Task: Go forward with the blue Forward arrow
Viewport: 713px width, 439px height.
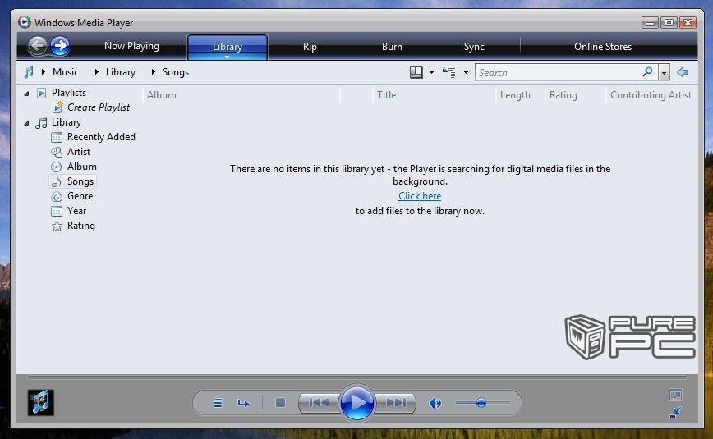Action: pos(60,46)
